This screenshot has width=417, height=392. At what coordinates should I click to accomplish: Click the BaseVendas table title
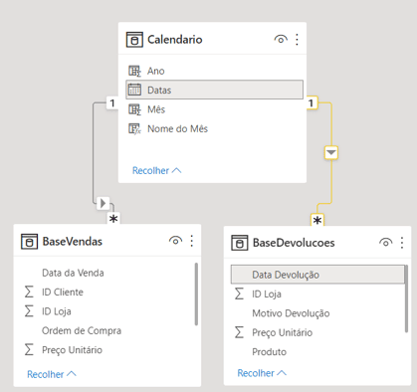(x=73, y=241)
